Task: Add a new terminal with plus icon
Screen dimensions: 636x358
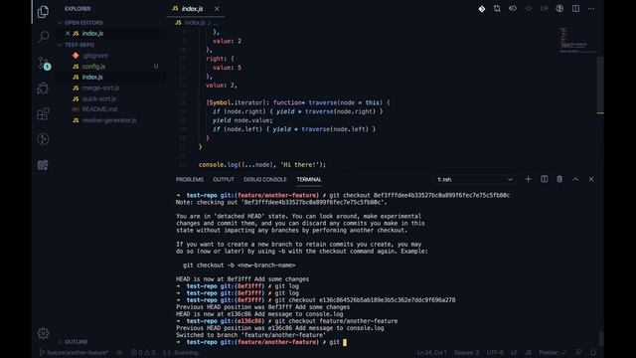Action: 528,179
